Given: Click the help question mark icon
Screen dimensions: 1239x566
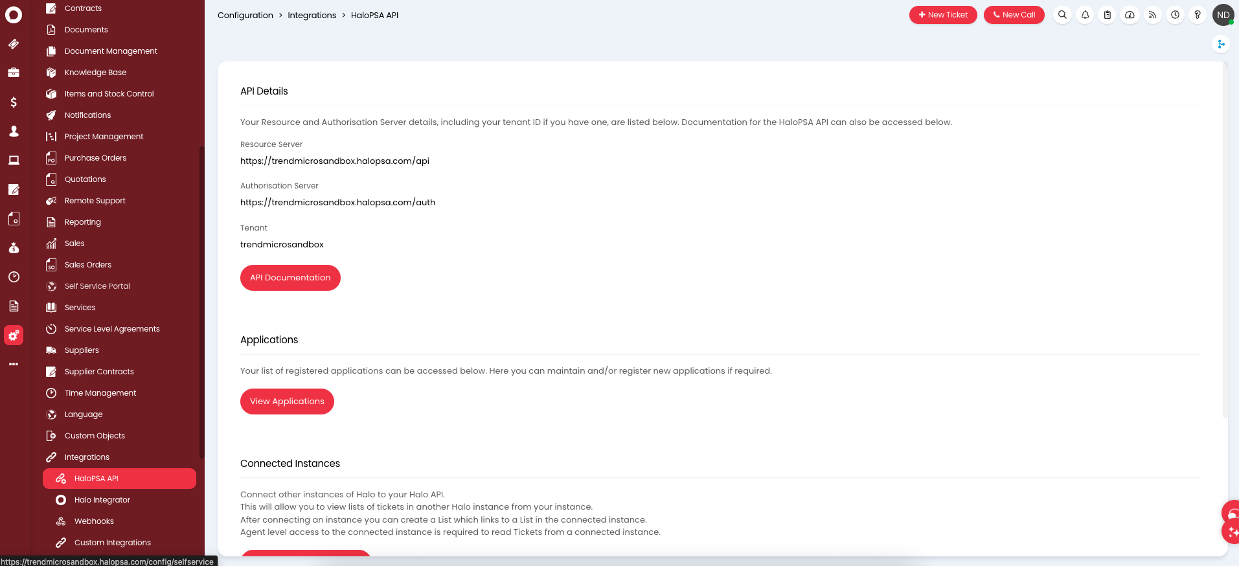Looking at the screenshot, I should pyautogui.click(x=1198, y=15).
